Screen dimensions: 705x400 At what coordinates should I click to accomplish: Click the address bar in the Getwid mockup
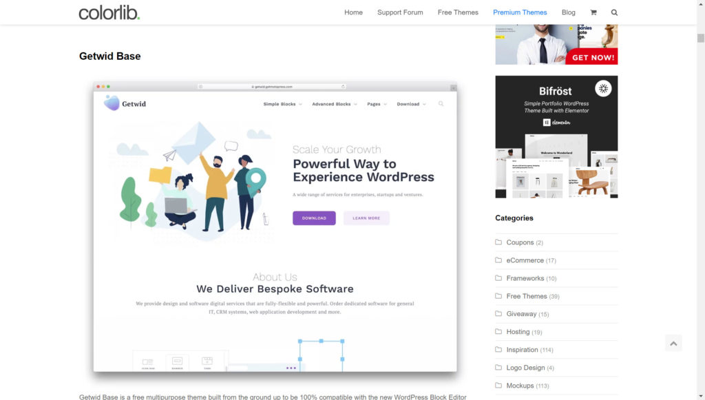(272, 87)
